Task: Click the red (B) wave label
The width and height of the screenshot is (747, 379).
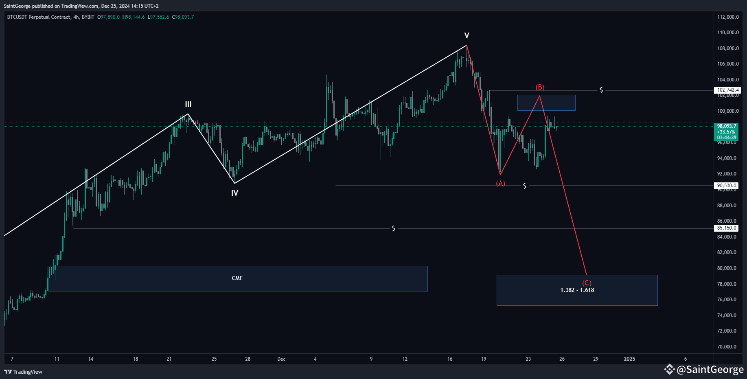Action: pos(539,87)
